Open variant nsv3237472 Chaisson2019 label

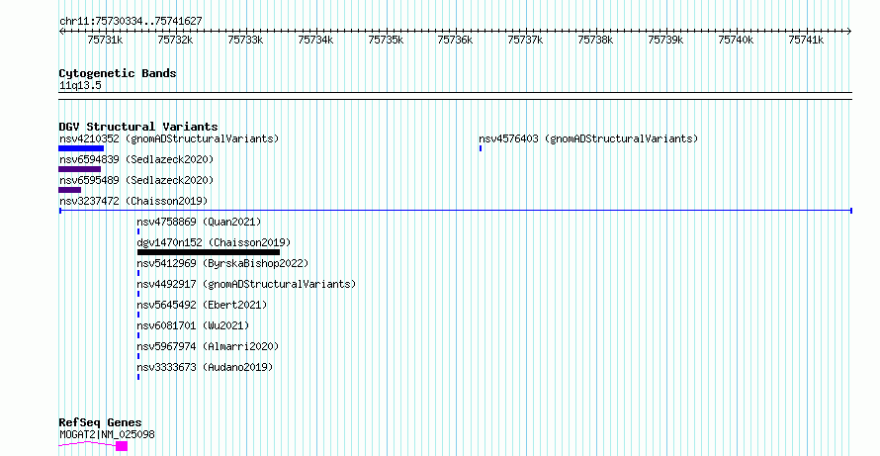[x=133, y=201]
